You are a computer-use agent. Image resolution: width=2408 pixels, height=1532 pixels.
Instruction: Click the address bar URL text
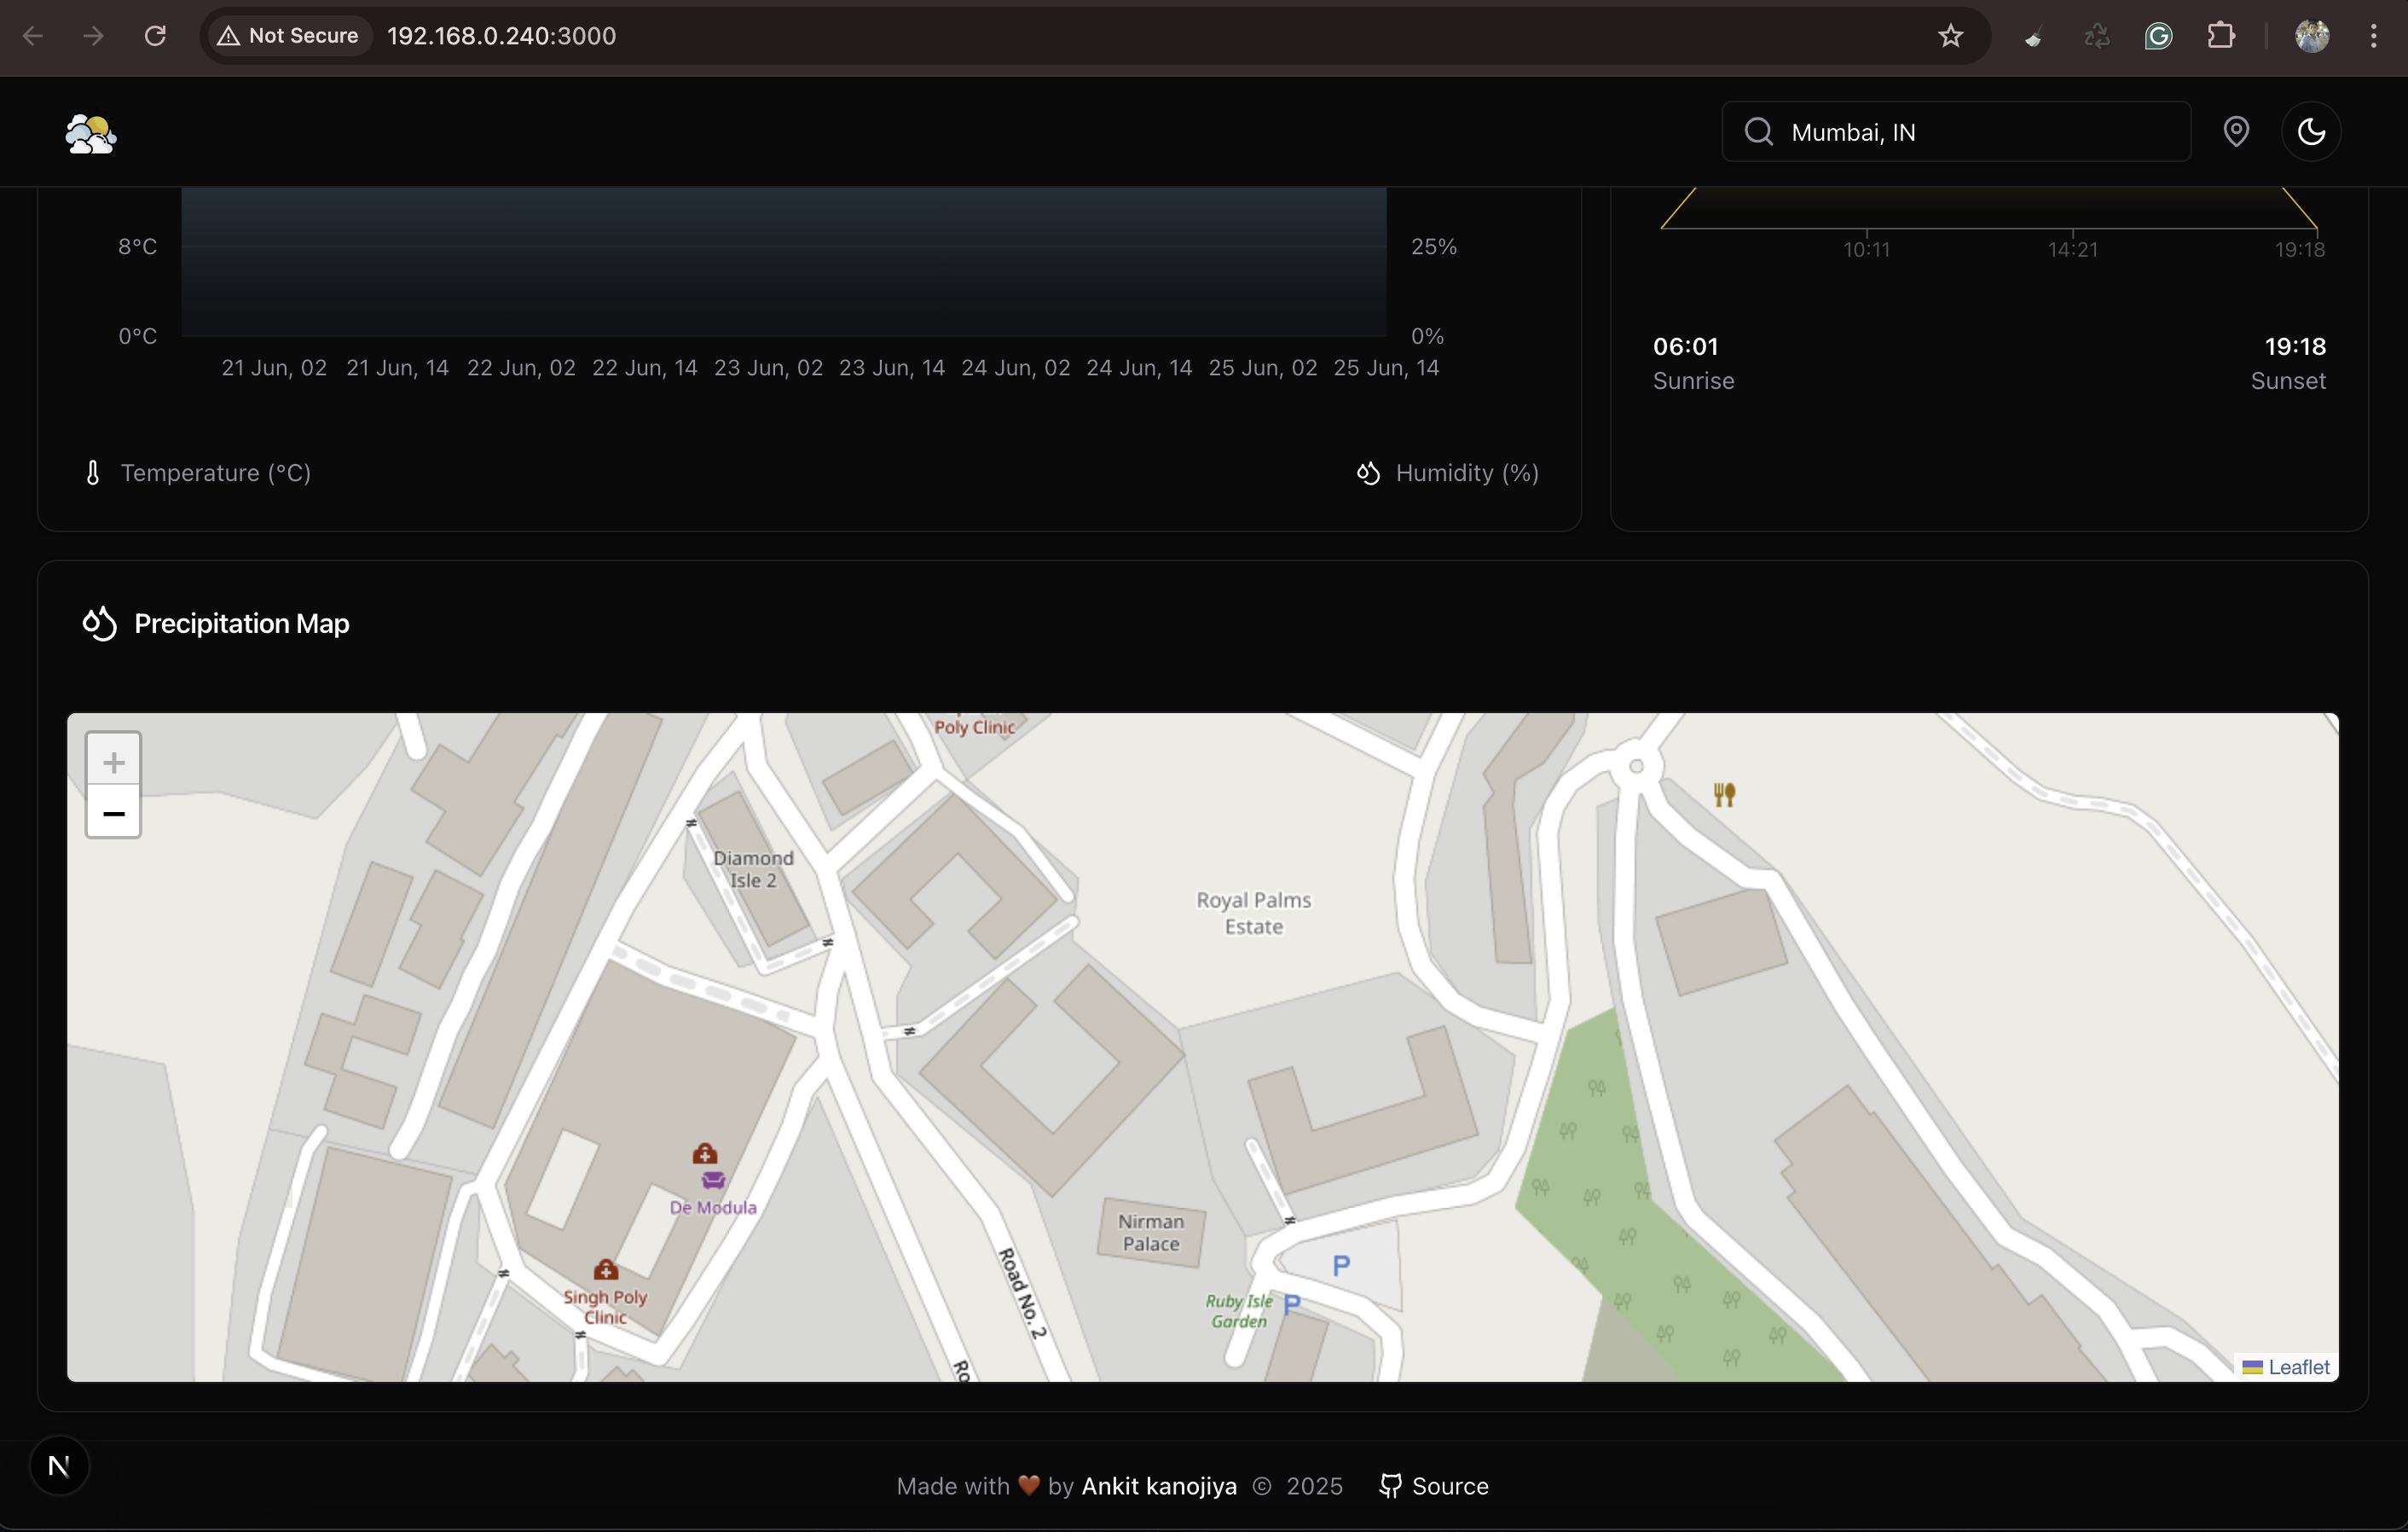tap(502, 36)
